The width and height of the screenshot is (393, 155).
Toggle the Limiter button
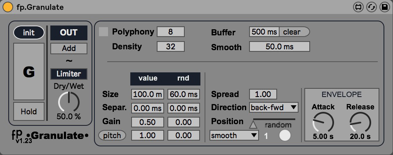[69, 74]
